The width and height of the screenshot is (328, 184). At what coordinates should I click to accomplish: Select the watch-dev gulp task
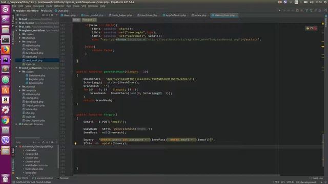32,166
